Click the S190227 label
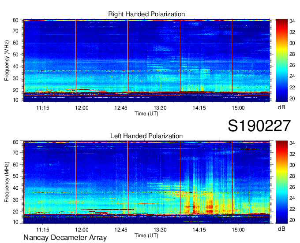The width and height of the screenshot is (300, 243). click(259, 125)
